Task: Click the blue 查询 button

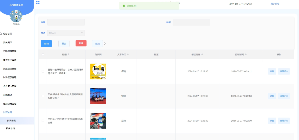Action: (46, 43)
